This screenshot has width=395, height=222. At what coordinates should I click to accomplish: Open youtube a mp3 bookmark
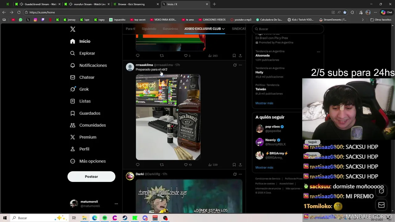[x=241, y=20]
